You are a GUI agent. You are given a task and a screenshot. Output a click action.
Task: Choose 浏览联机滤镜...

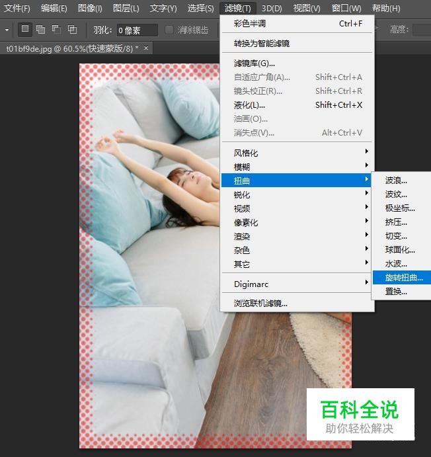(297, 304)
